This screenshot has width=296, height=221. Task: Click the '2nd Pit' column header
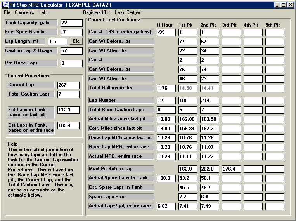[208, 25]
